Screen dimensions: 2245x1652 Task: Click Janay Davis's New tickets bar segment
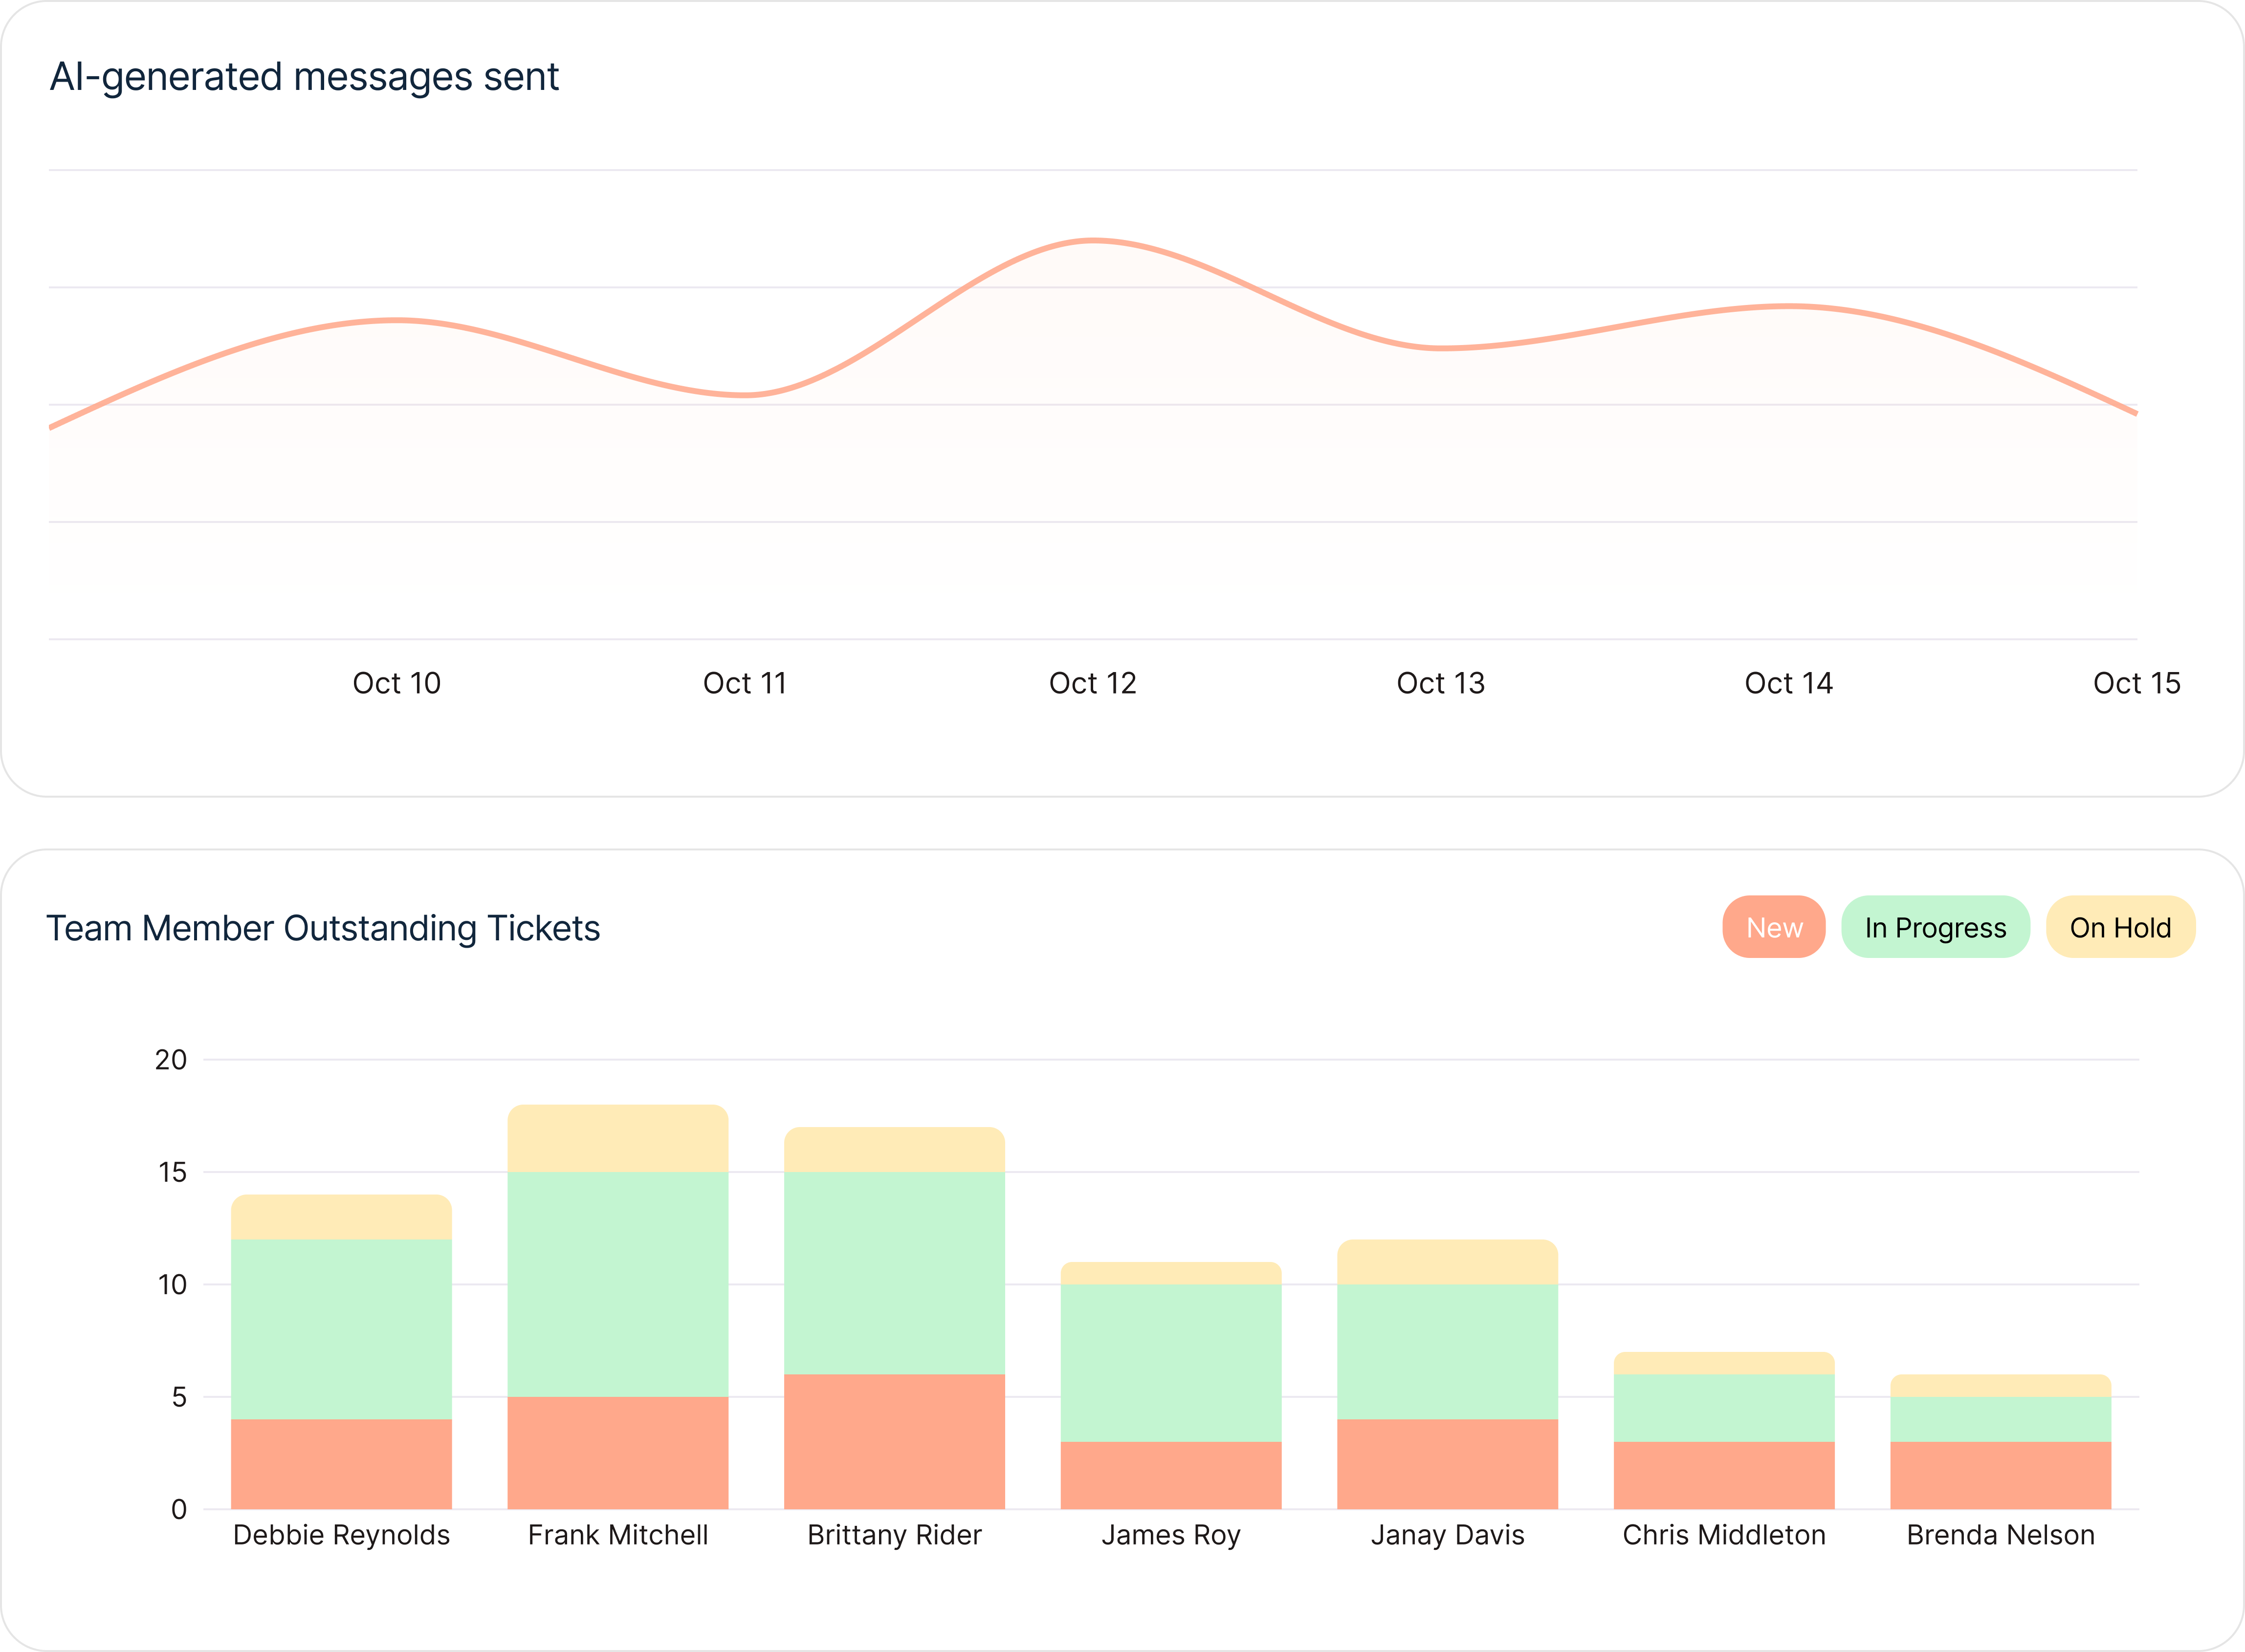(1446, 1463)
